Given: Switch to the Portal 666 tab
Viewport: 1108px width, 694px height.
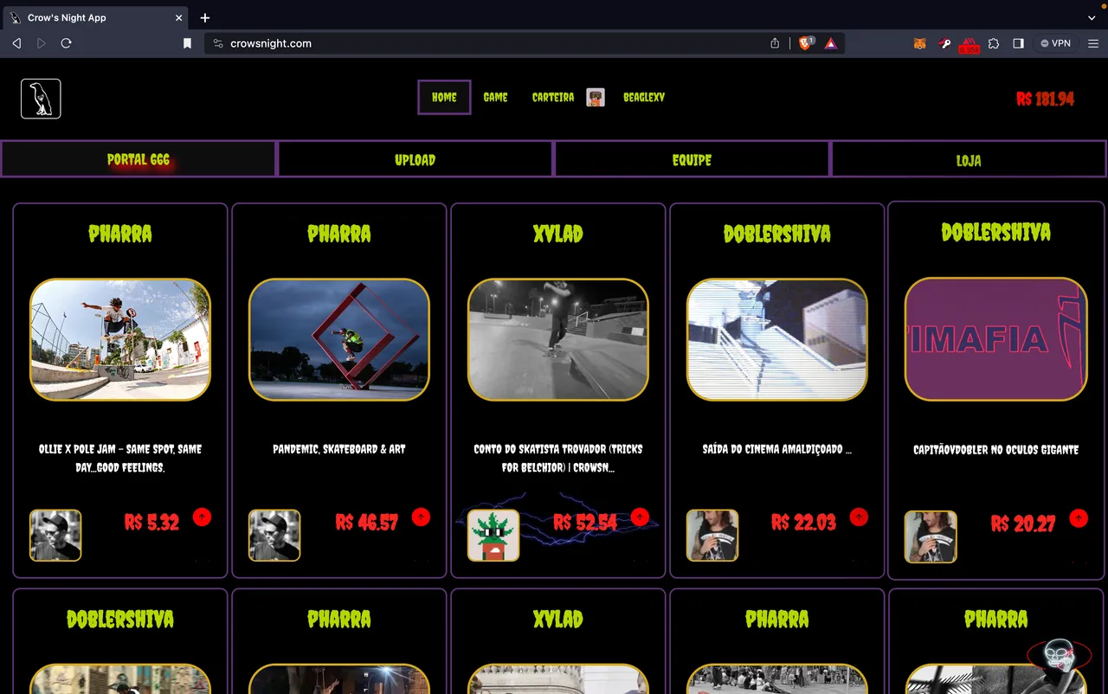Looking at the screenshot, I should pos(138,159).
